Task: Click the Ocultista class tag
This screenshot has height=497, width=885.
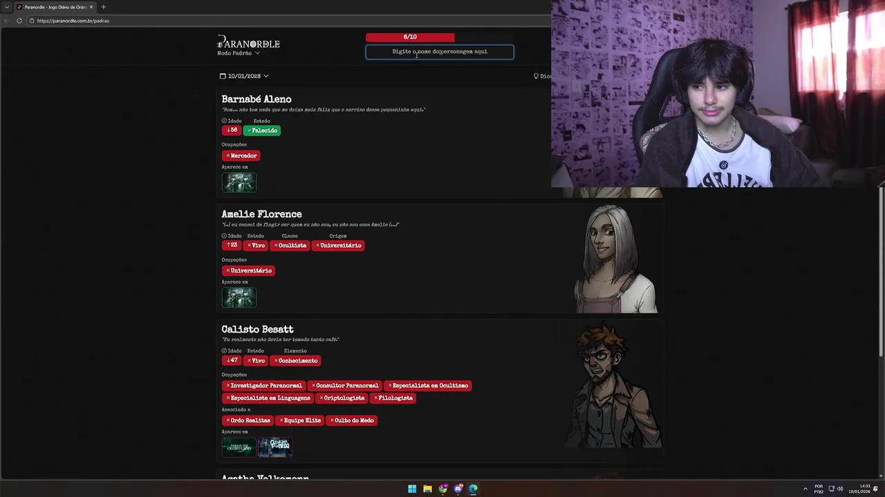Action: point(290,245)
